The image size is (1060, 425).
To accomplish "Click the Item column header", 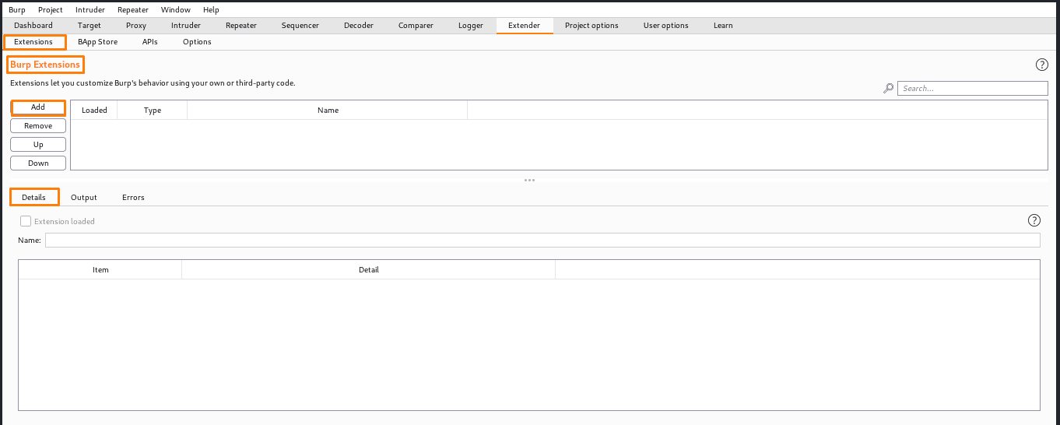I will [x=100, y=270].
